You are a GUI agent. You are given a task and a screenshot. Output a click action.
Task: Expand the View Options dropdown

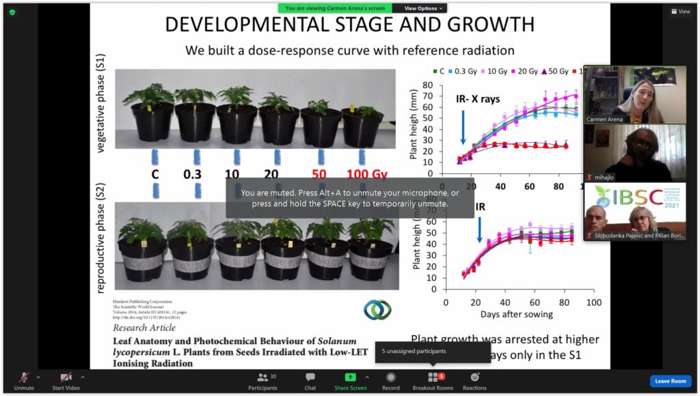pos(423,8)
